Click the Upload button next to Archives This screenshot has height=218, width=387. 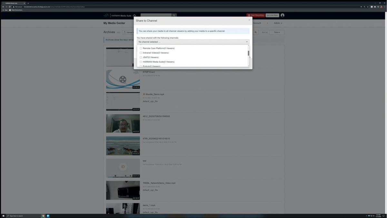[x=128, y=32]
